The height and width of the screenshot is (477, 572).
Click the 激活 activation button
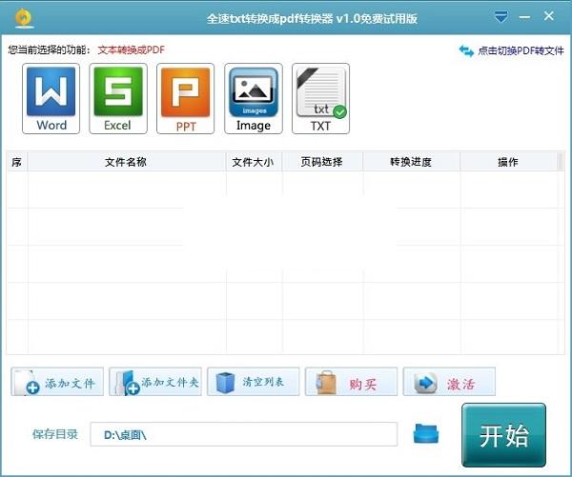449,382
